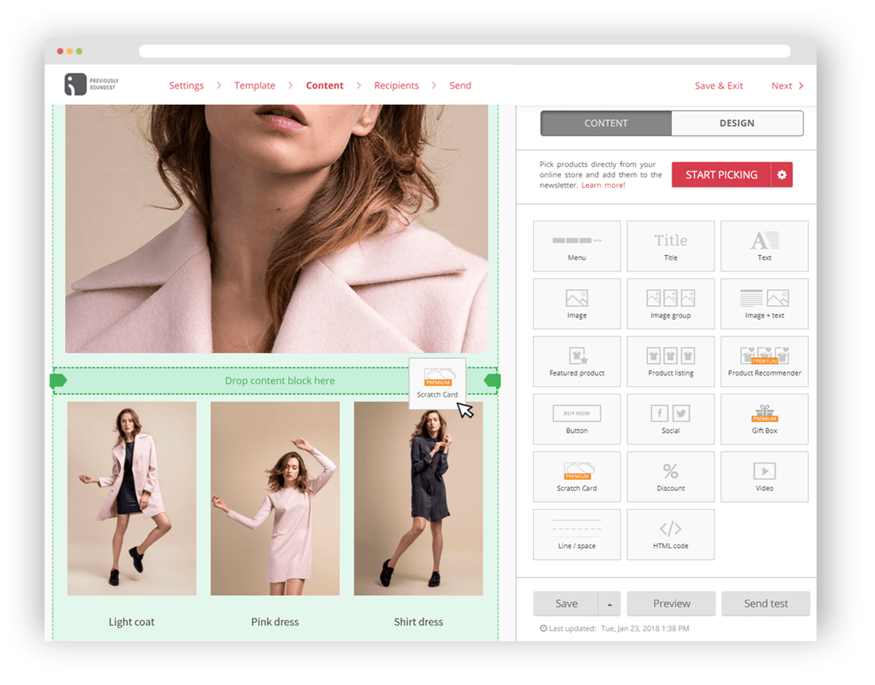Image resolution: width=875 pixels, height=685 pixels.
Task: Click the Send test button
Action: [766, 604]
